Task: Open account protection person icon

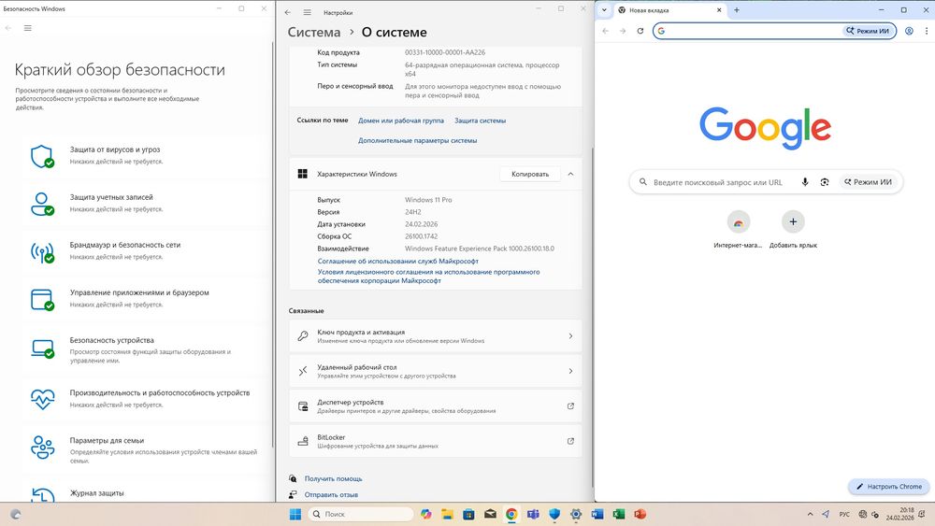Action: (x=42, y=204)
